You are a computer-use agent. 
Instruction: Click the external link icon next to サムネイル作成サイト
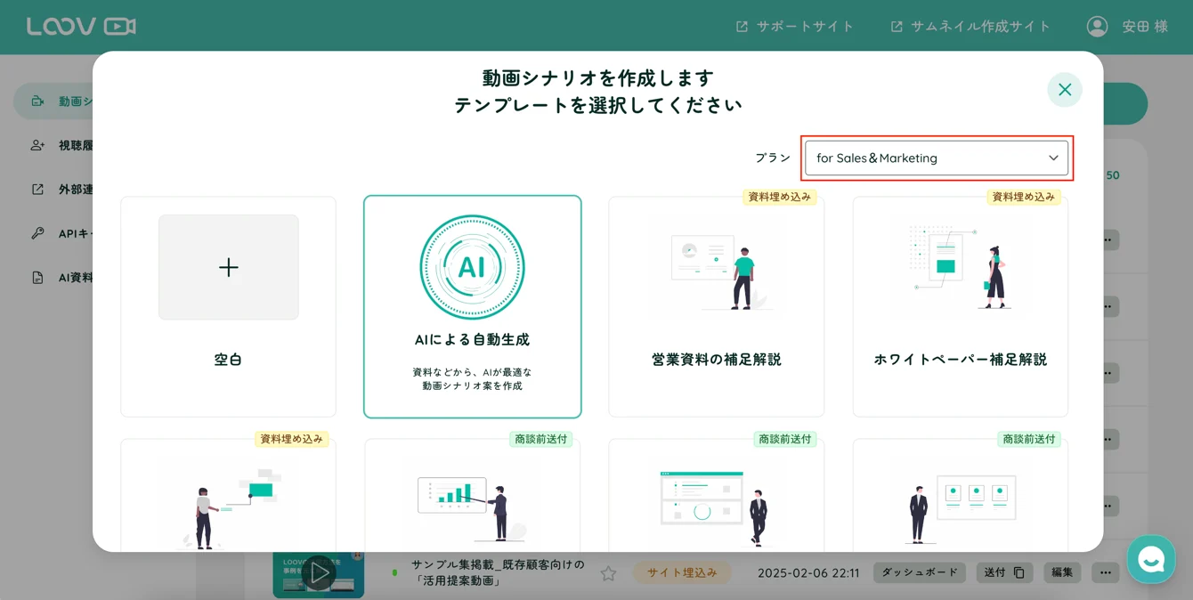897,27
